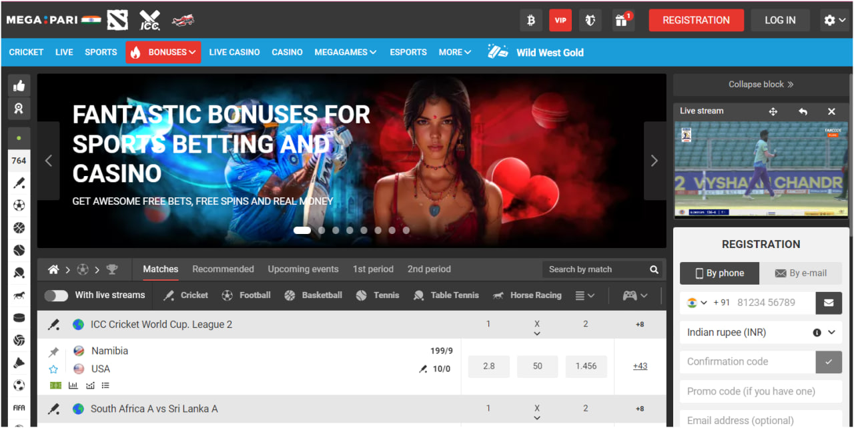854x428 pixels.
Task: Bet on USA odds 1.456
Action: [586, 367]
